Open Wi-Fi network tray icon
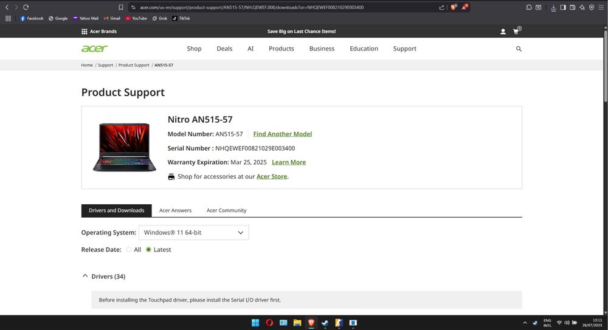 pyautogui.click(x=559, y=323)
